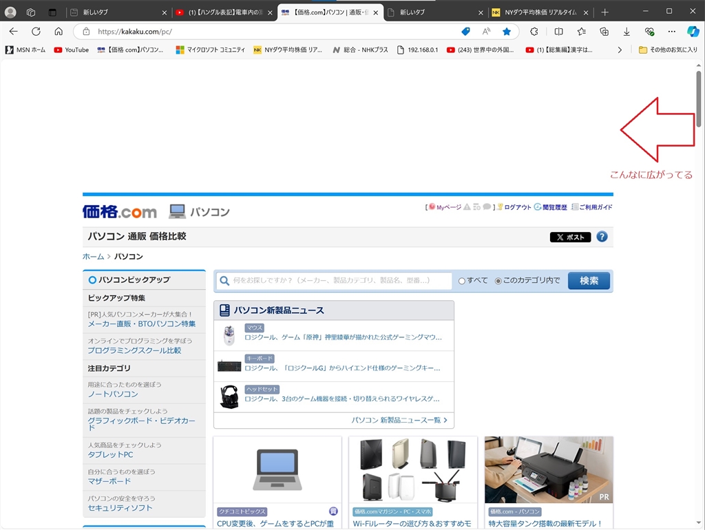Open プログラミングスクール比較 link
The image size is (705, 530).
[x=134, y=350]
